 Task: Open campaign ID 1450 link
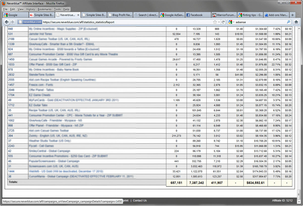pos(11,60)
